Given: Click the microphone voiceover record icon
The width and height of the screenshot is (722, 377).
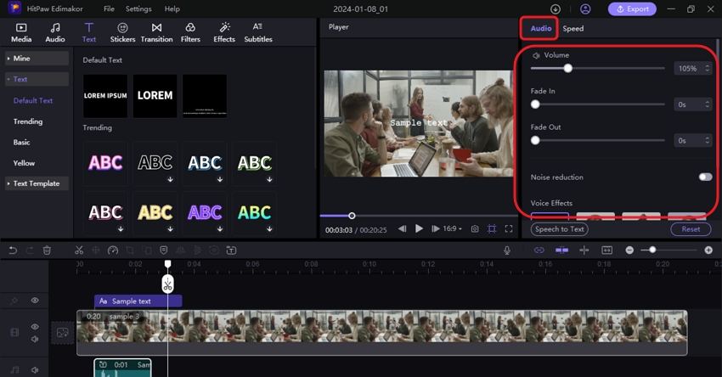Looking at the screenshot, I should (x=507, y=250).
